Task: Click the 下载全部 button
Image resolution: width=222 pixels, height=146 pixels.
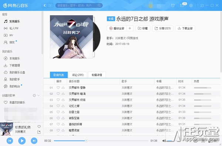Action: point(185,29)
